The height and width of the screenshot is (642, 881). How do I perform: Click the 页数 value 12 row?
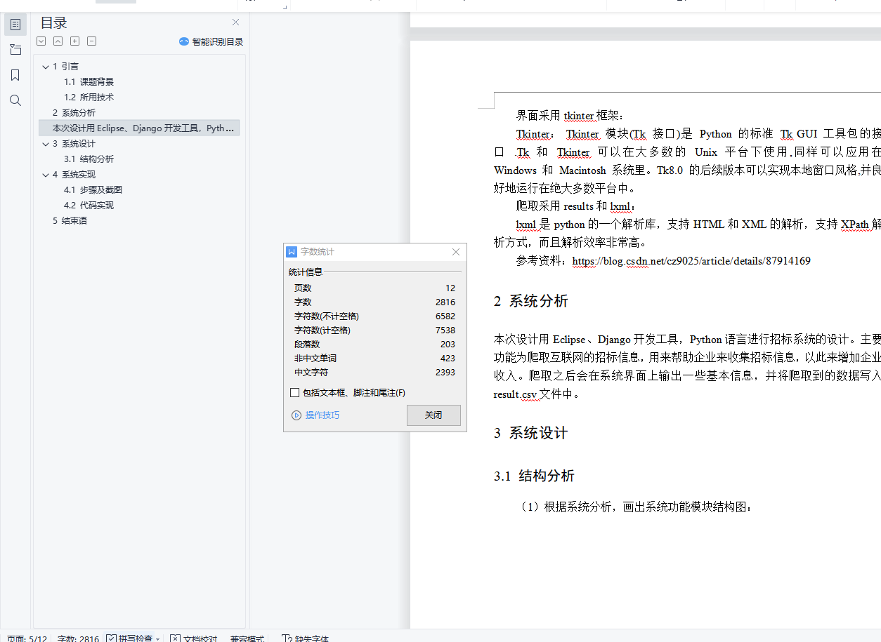pos(374,288)
